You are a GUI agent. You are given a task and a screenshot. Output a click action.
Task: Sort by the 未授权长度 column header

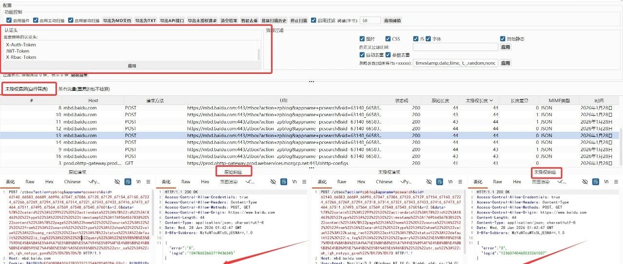click(479, 101)
